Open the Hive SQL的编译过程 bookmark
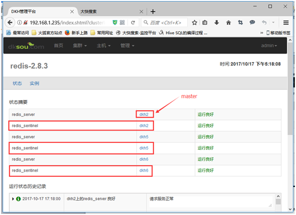Image resolution: width=296 pixels, height=215 pixels. click(x=183, y=33)
